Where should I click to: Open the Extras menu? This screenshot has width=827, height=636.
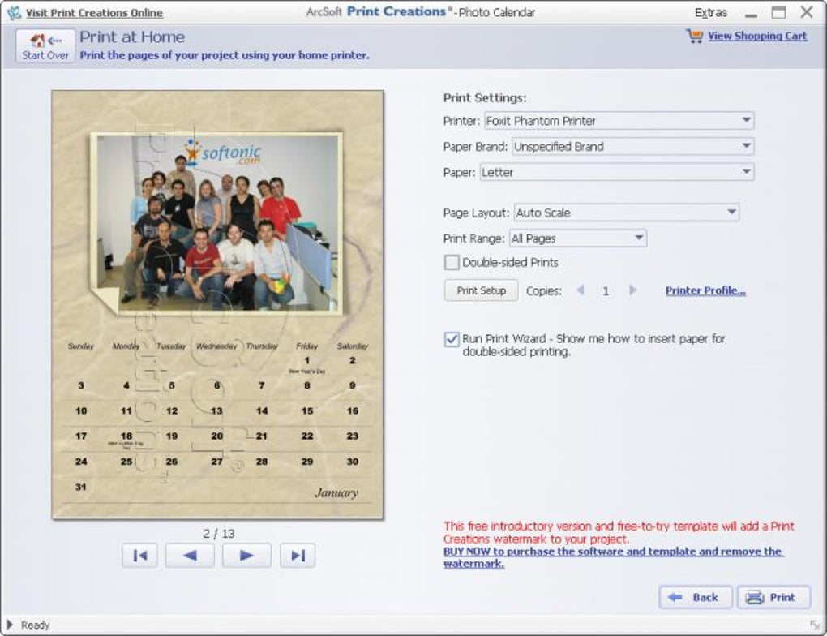710,13
